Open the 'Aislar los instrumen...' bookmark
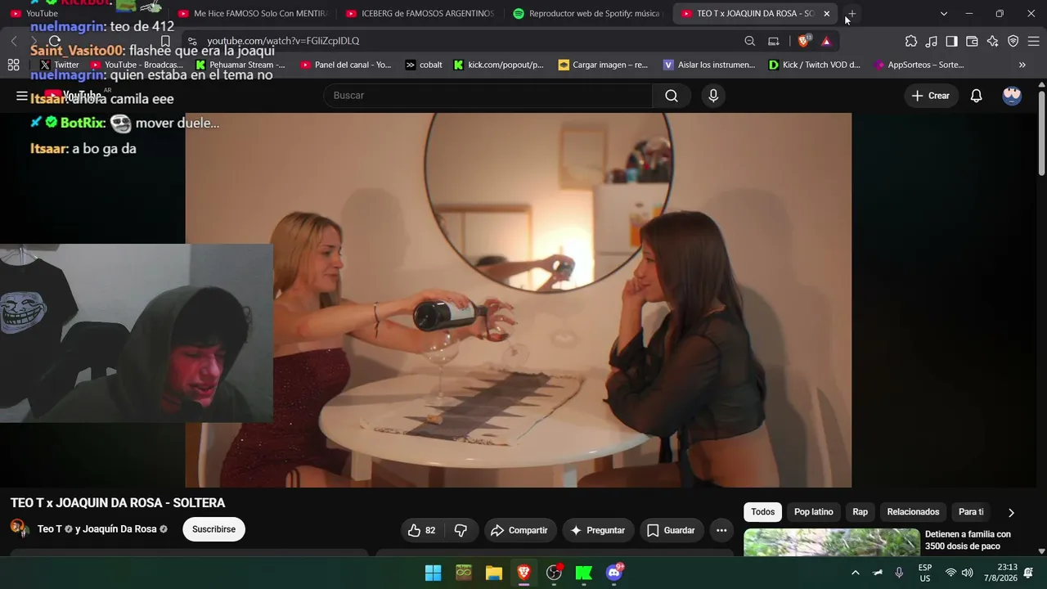The height and width of the screenshot is (589, 1047). (709, 65)
